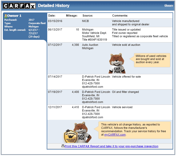Click the mileage value 10
Image resolution: width=176 pixels, height=156 pixels.
pos(77,29)
